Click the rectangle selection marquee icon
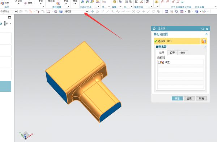Image resolution: width=217 pixels, height=142 pixels. click(48, 12)
